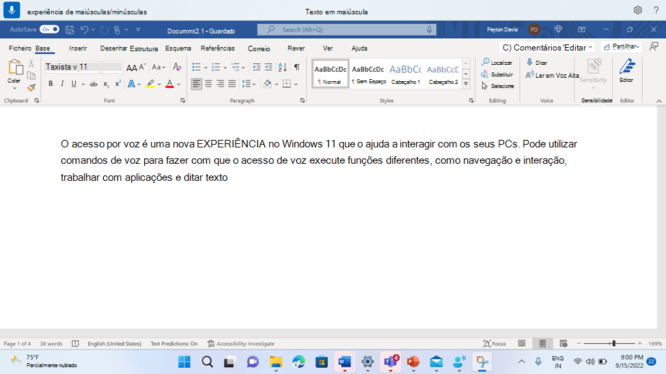
Task: Click inside the Search box
Action: coord(346,30)
